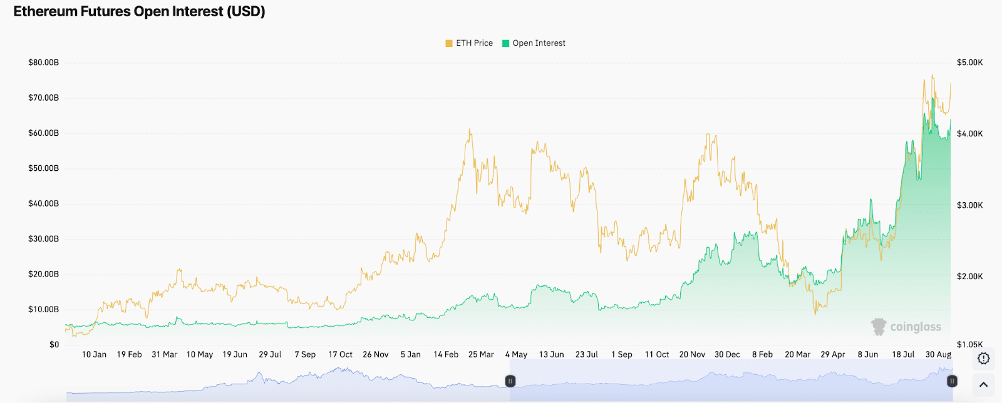Toggle the Open Interest legend label
1002x403 pixels.
coord(539,43)
